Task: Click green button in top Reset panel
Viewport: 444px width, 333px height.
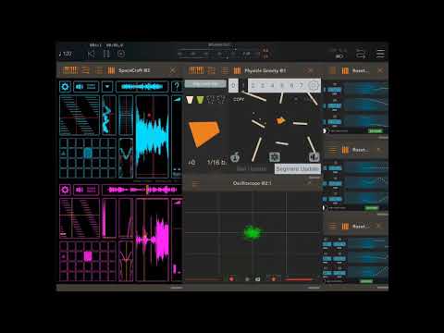Action: (376, 130)
